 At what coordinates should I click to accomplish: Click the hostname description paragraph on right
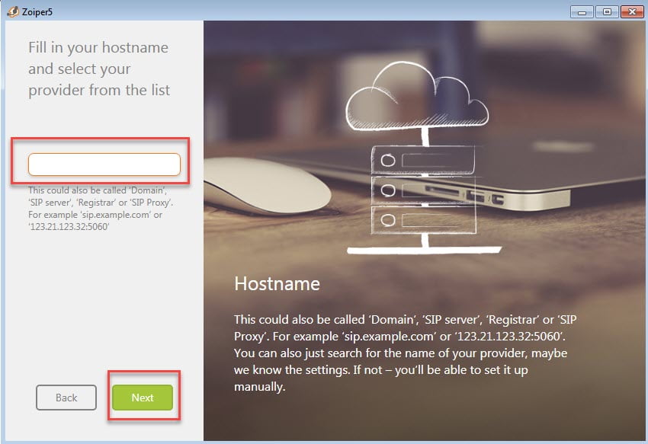click(x=404, y=352)
